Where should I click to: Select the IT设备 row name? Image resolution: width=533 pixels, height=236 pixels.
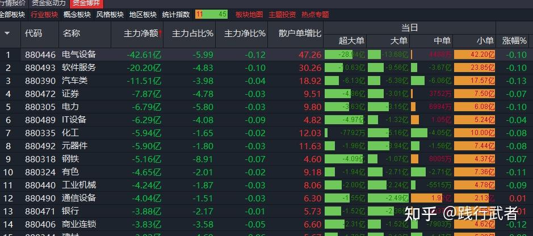(x=74, y=120)
